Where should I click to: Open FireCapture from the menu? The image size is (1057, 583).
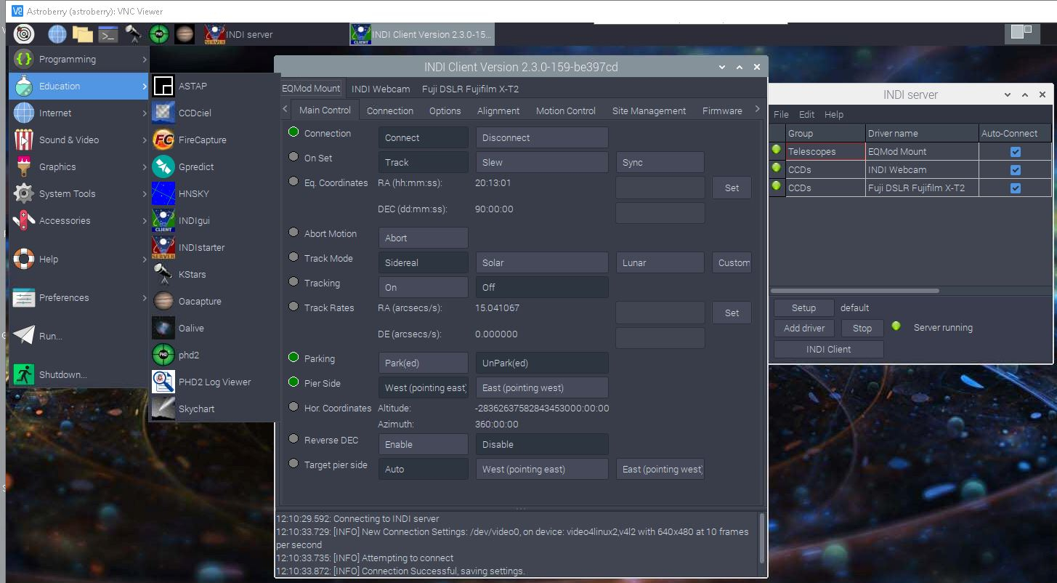coord(214,140)
